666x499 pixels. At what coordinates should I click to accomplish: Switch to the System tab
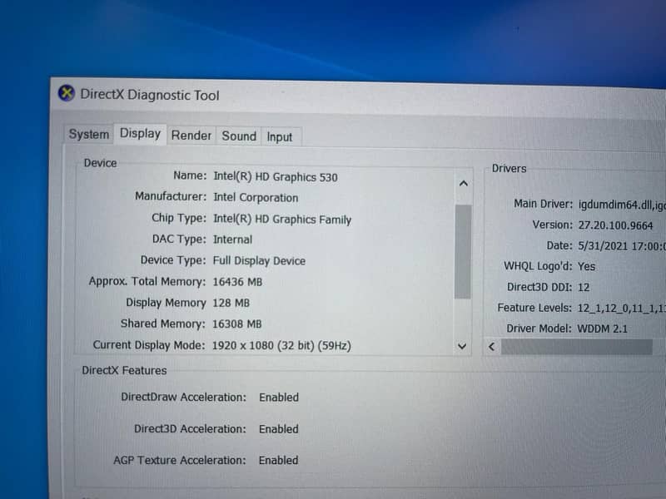(88, 135)
